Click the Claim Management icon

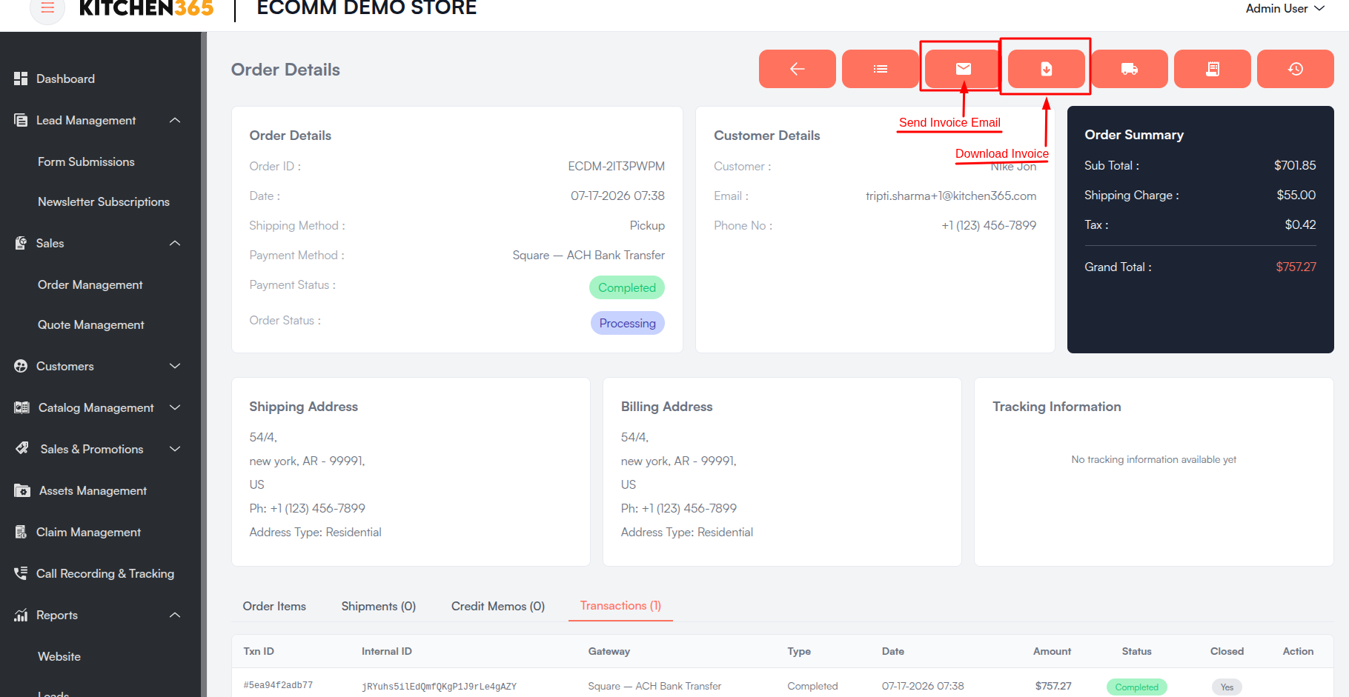click(21, 532)
